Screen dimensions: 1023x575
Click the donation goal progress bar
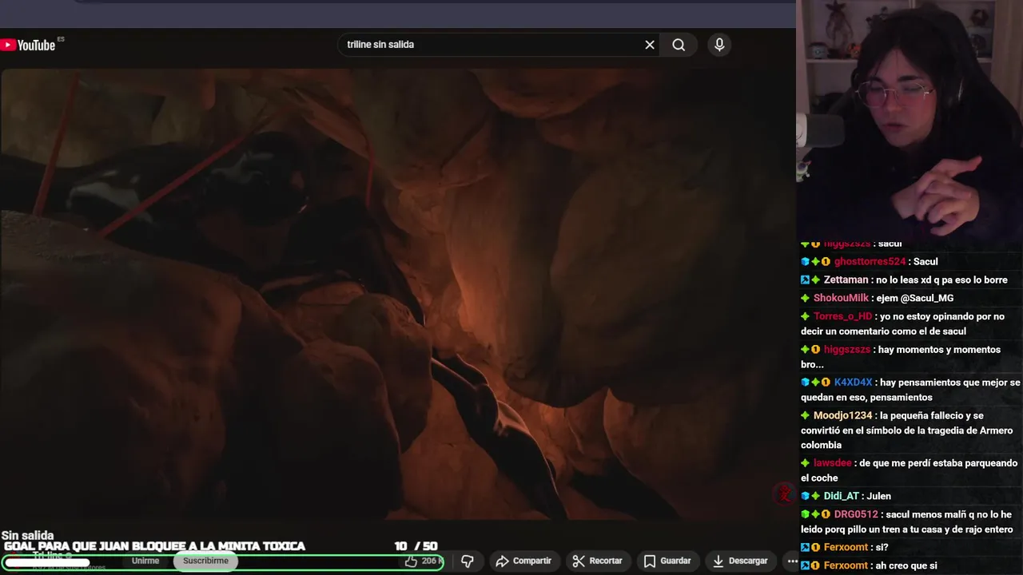(x=222, y=562)
